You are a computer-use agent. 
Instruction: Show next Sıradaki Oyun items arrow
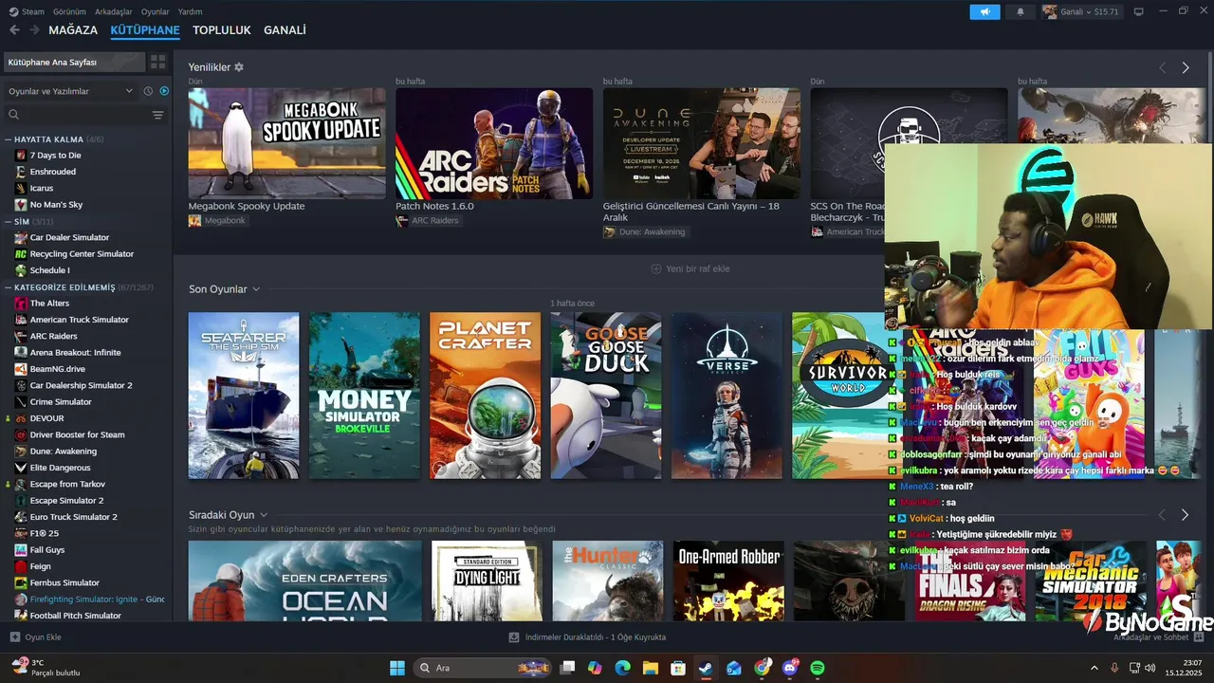point(1185,514)
